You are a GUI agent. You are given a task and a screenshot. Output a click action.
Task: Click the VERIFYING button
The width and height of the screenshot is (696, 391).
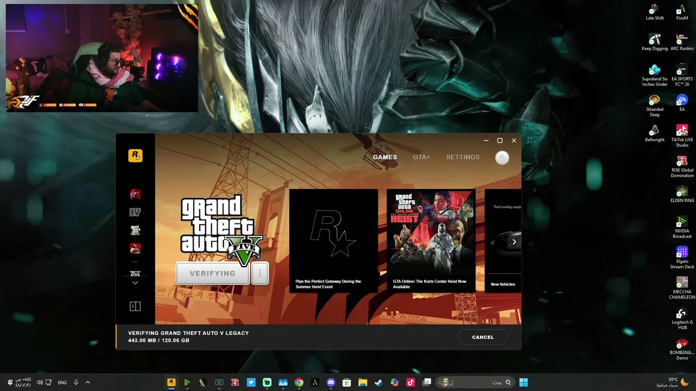[213, 273]
